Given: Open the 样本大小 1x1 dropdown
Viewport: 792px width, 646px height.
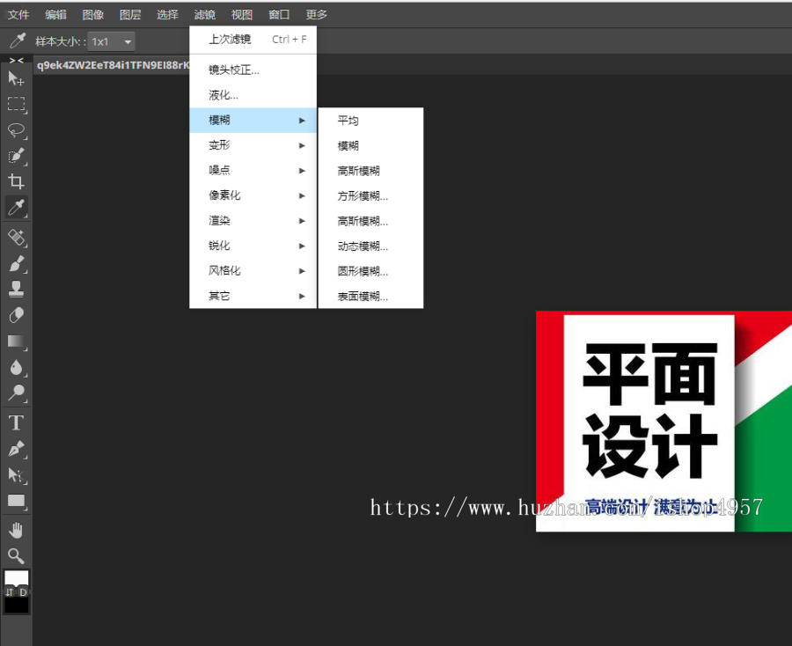Looking at the screenshot, I should point(111,40).
